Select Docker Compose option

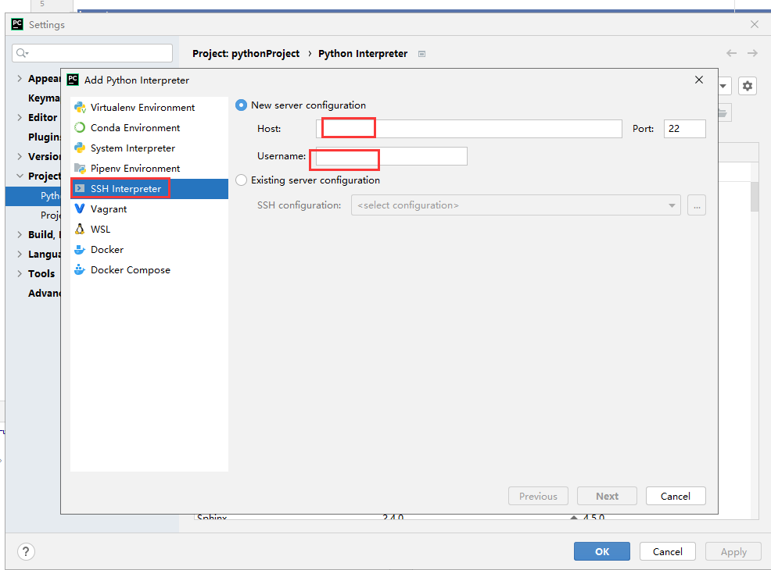pos(149,270)
